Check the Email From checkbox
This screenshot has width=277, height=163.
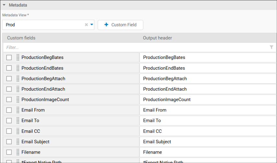click(9, 110)
